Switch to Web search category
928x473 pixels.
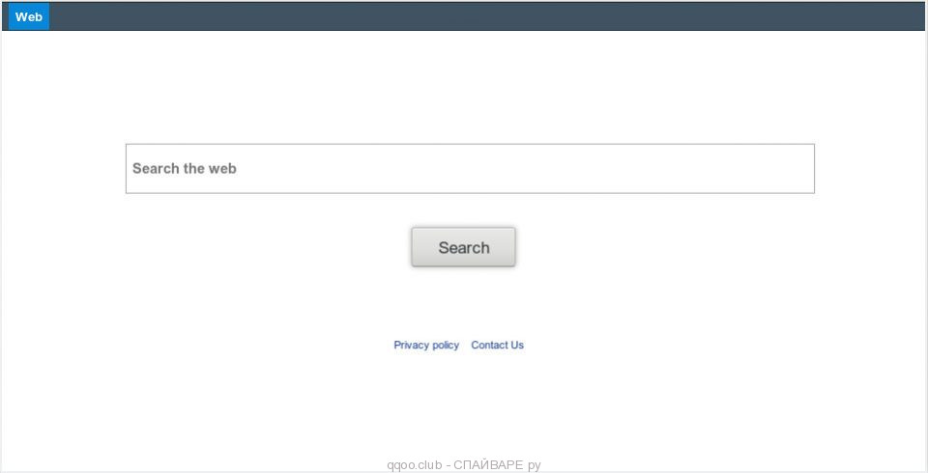28,16
